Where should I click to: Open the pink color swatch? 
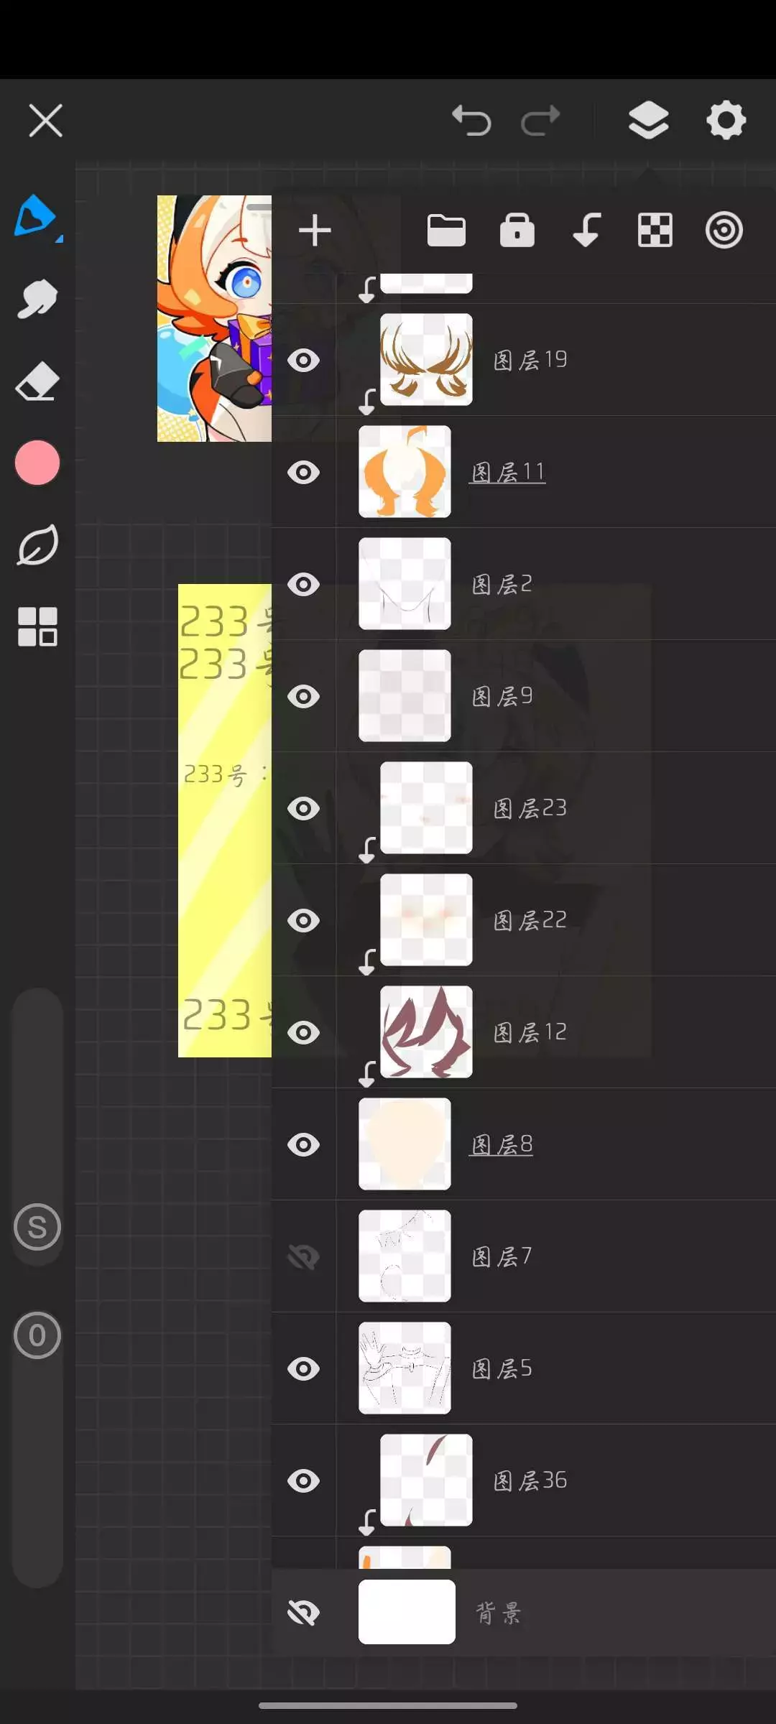(x=37, y=463)
